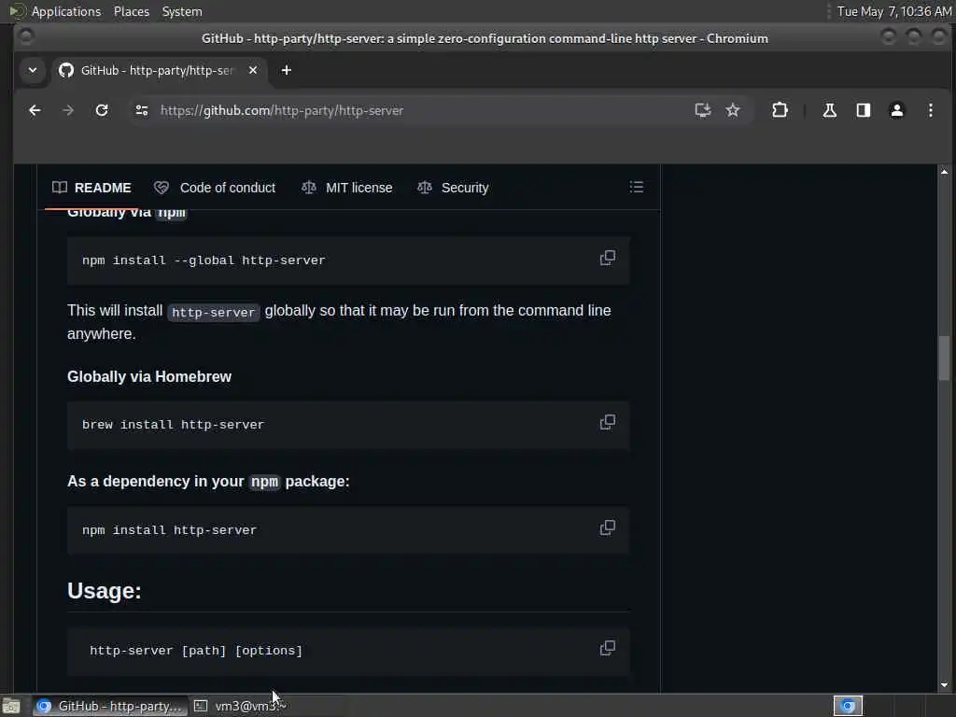The height and width of the screenshot is (717, 956).
Task: Click the show desktop icon in taskbar
Action: [11, 707]
